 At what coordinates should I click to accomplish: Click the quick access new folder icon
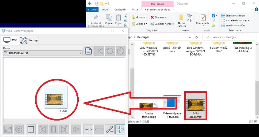coord(102,4)
